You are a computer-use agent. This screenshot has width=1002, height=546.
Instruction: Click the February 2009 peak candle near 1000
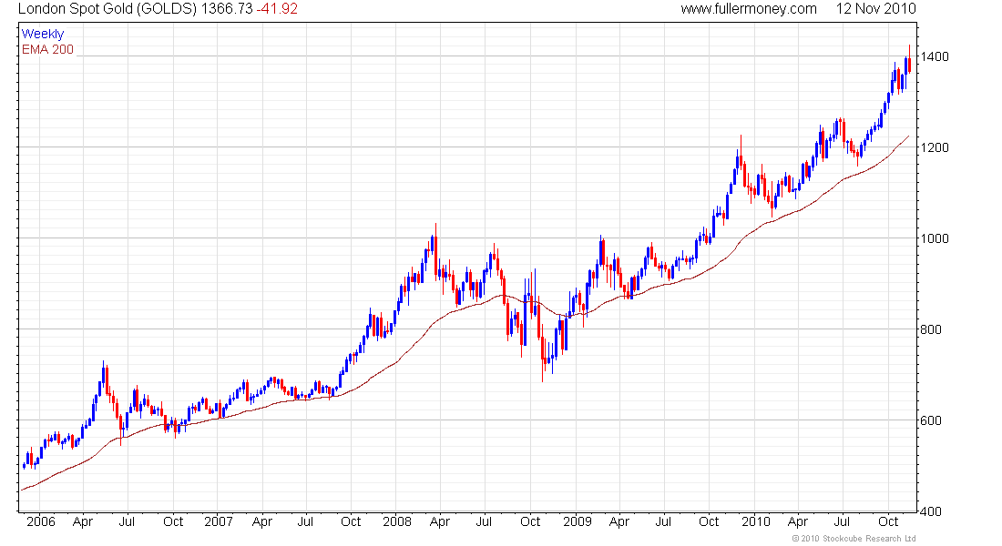[600, 251]
